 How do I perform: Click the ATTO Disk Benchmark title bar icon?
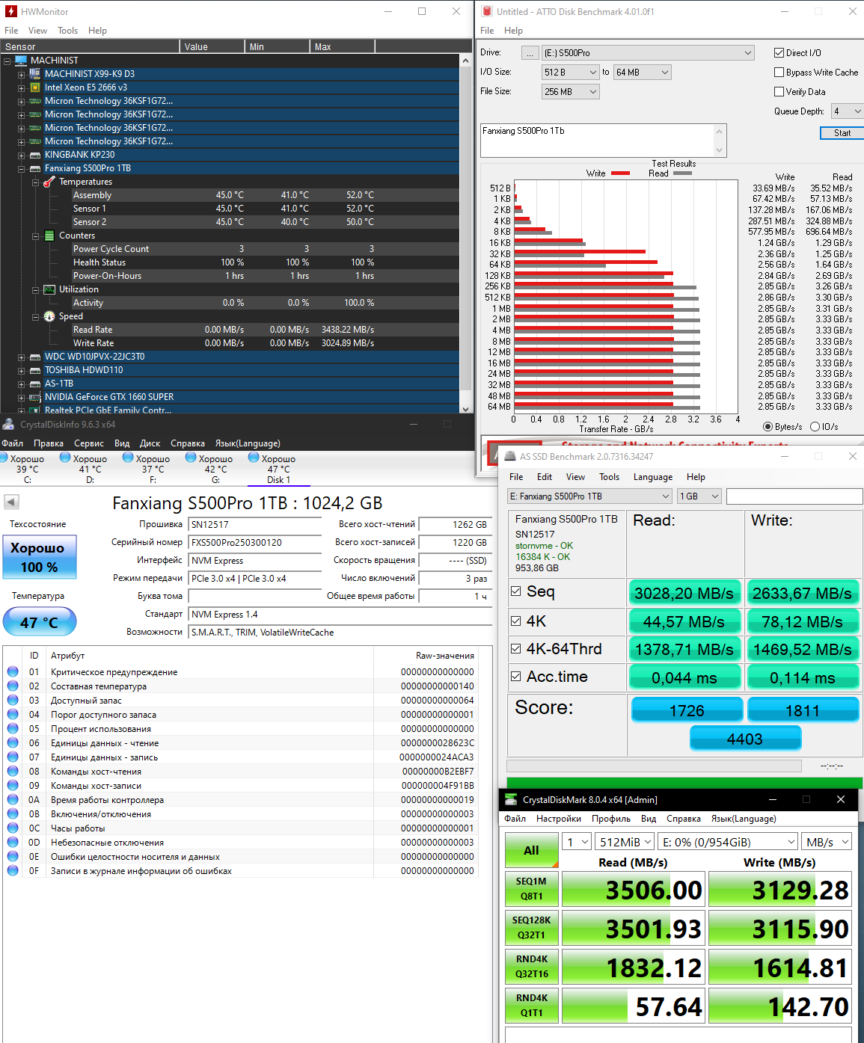point(487,11)
